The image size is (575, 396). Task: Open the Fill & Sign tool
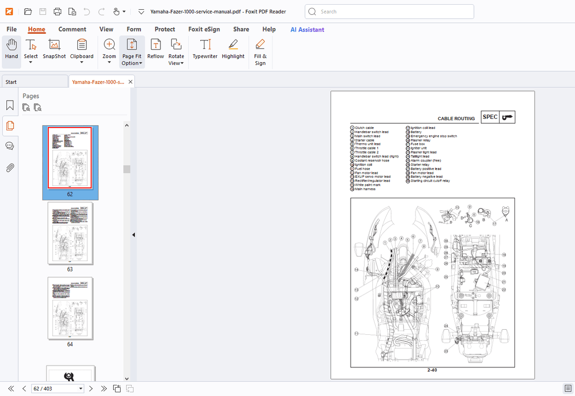point(260,52)
